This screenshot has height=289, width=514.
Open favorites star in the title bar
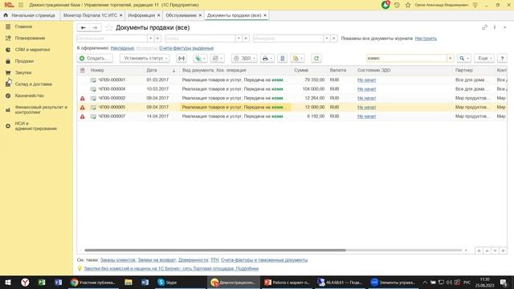click(408, 5)
